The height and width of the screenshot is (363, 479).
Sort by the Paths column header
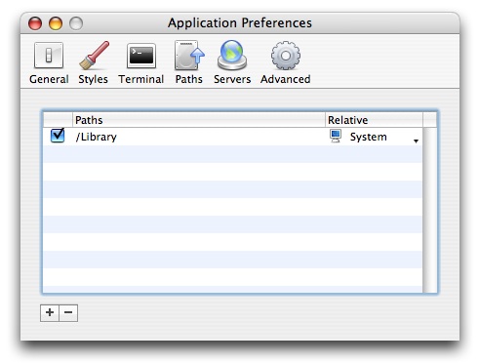[x=199, y=120]
